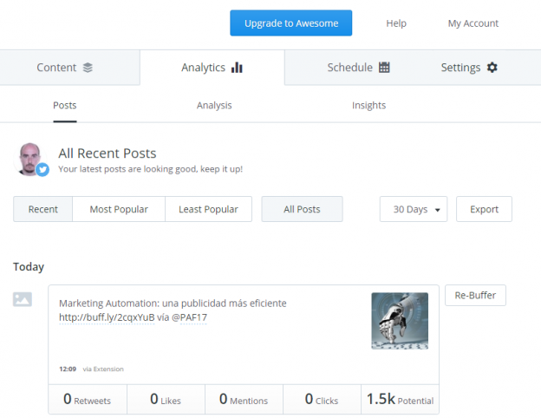The image size is (541, 418).
Task: Open the buff.ly/2cqxYuB link
Action: [x=107, y=317]
